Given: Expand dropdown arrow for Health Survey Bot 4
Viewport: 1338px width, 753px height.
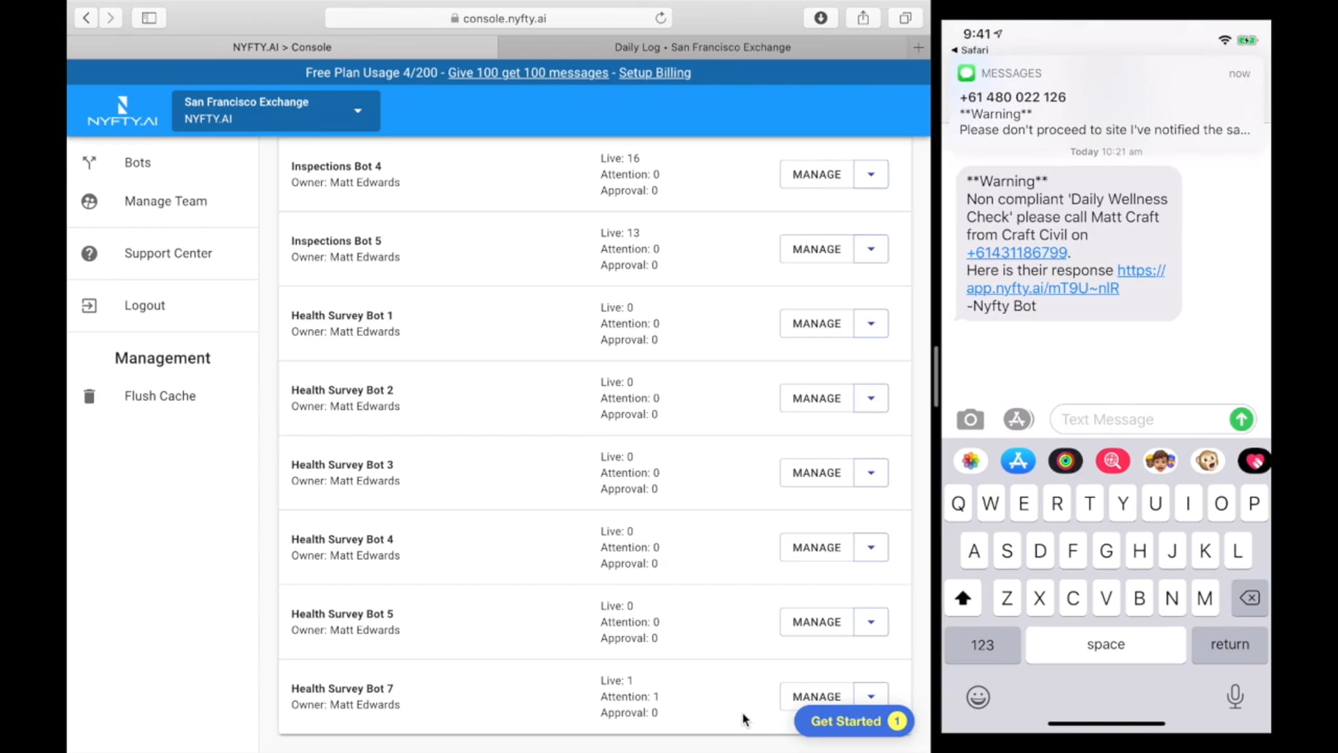Looking at the screenshot, I should [x=871, y=547].
